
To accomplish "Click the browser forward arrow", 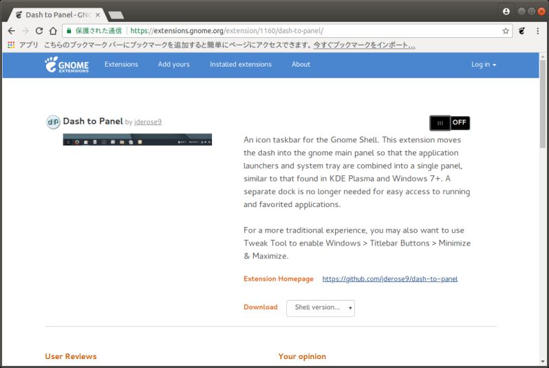I will (x=25, y=31).
